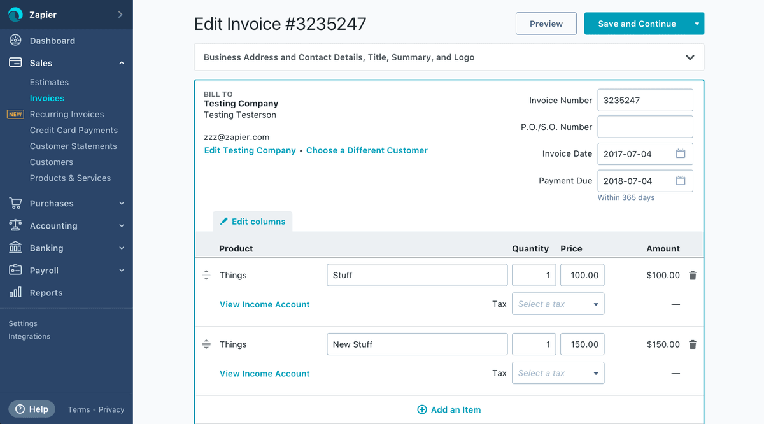Open Reports in the sidebar
Image resolution: width=764 pixels, height=424 pixels.
click(x=46, y=293)
